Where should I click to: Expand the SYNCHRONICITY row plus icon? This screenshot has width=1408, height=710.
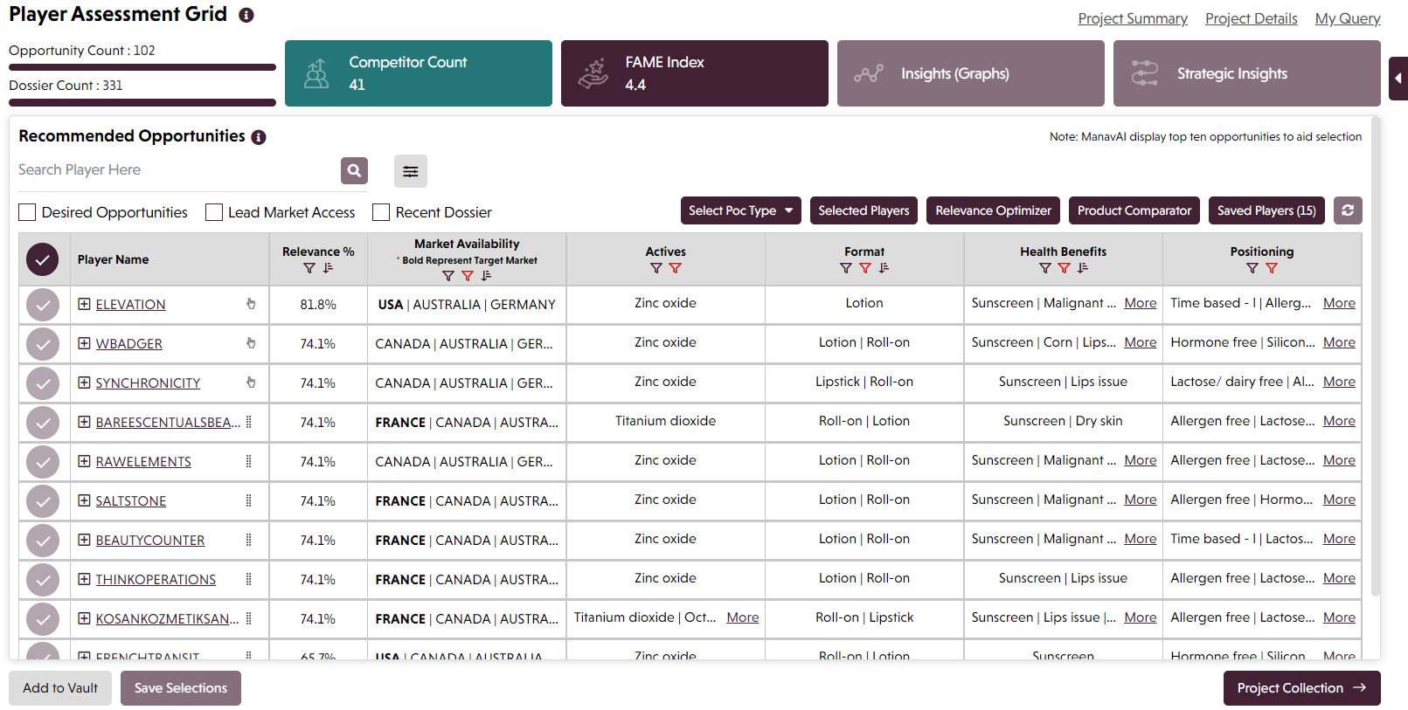pyautogui.click(x=84, y=383)
